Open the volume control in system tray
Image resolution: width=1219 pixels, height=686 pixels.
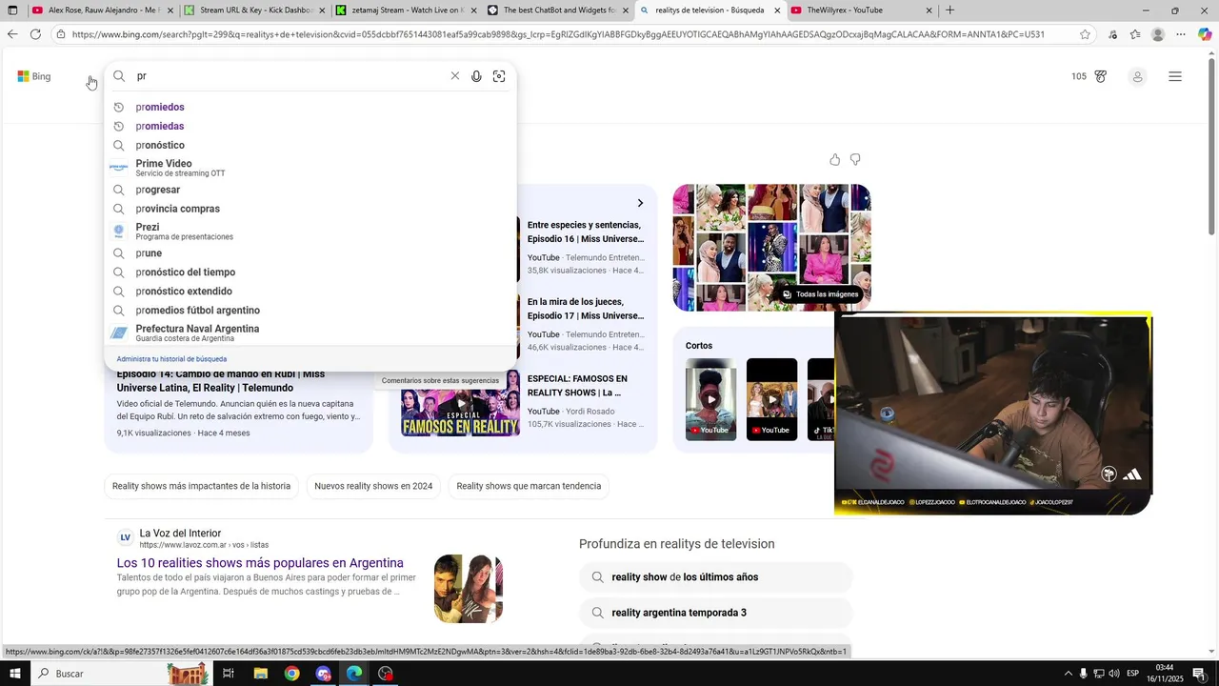(1113, 674)
